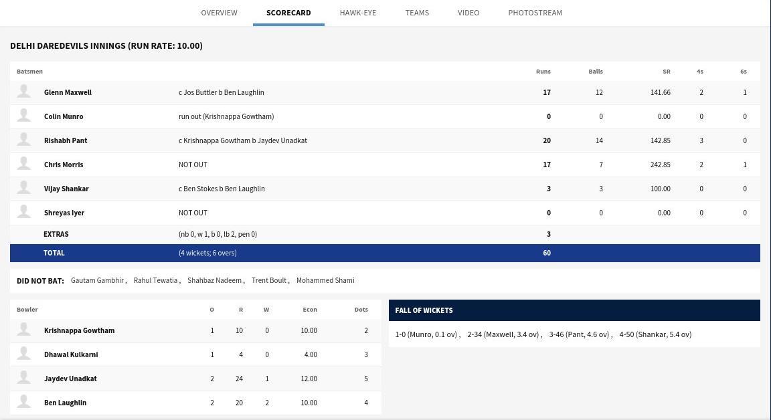Screen dimensions: 771x420
Task: Click Dhawal Kulkarni's avatar icon
Action: click(23, 354)
